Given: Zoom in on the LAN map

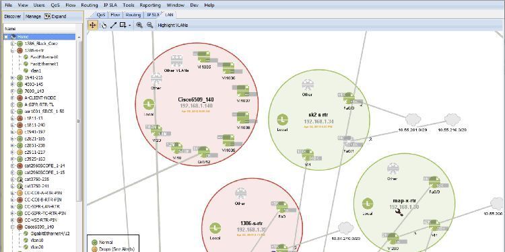Looking at the screenshot, I should (139, 25).
